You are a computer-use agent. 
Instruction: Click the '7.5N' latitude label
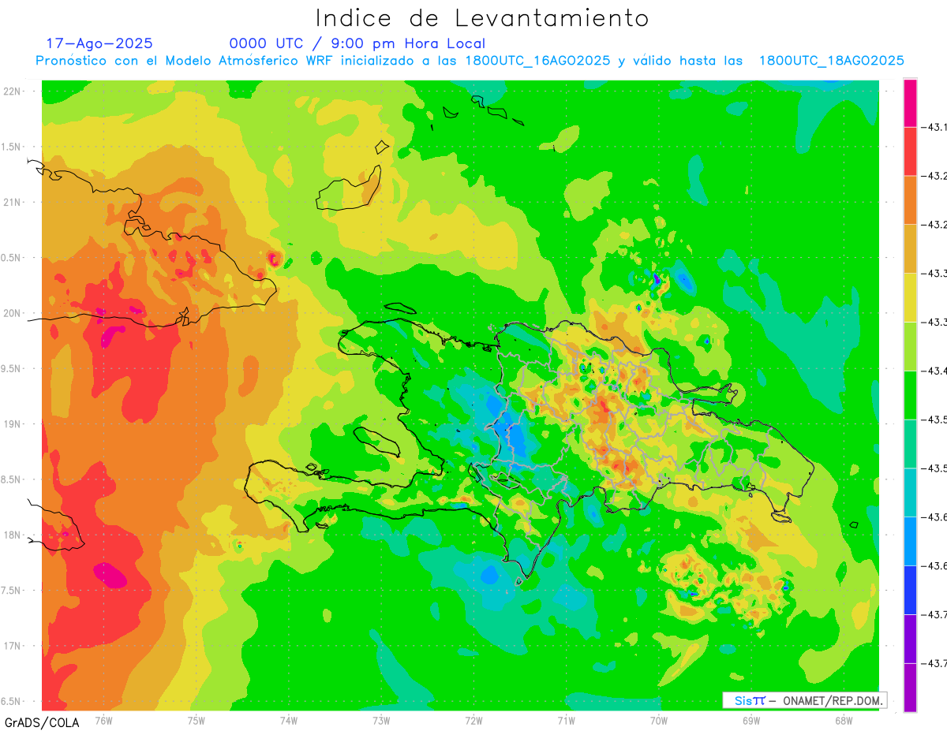[x=11, y=590]
